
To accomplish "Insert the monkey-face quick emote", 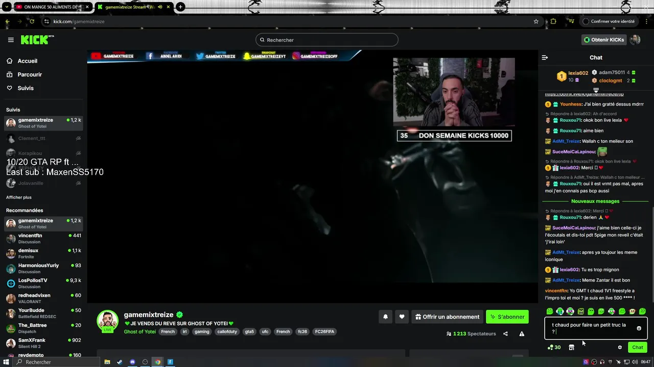I will 632,311.
